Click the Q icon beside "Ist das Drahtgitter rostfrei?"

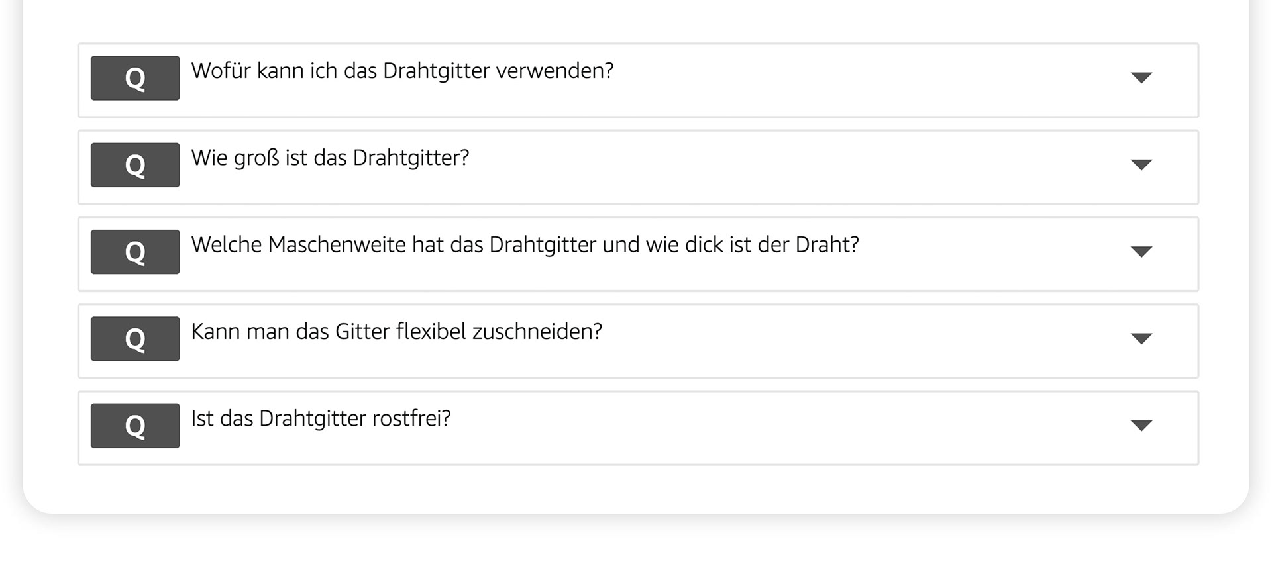pyautogui.click(x=135, y=426)
